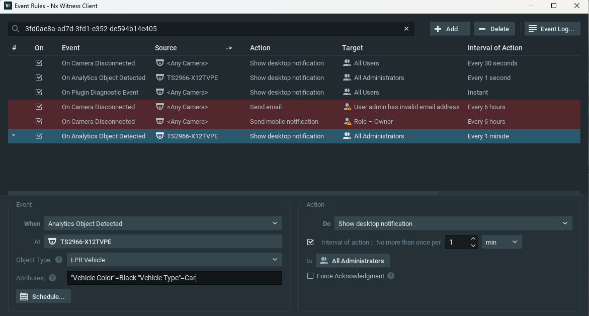Decrease the interval value with down arrow
This screenshot has width=589, height=316.
(473, 246)
